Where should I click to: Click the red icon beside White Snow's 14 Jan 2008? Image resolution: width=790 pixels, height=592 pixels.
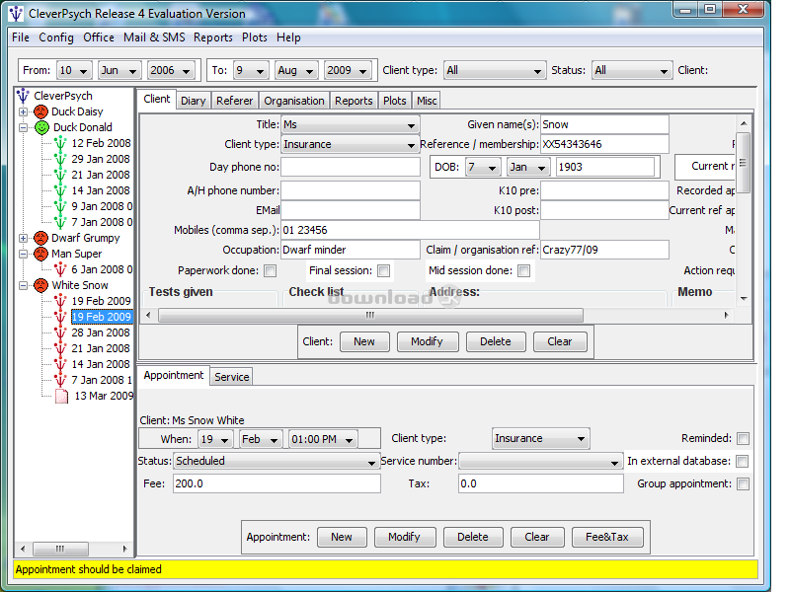tap(60, 364)
